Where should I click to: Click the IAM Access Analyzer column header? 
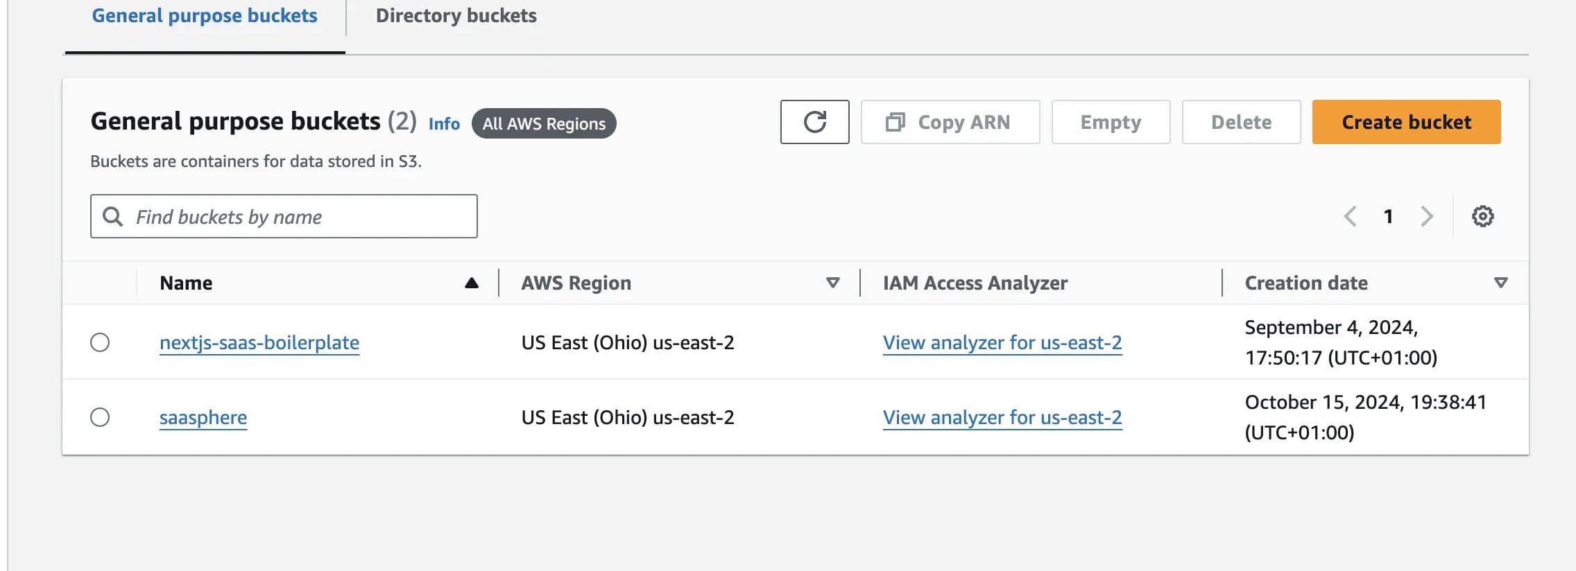975,283
